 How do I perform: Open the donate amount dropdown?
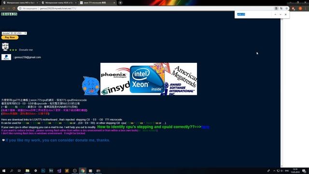pyautogui.click(x=14, y=33)
